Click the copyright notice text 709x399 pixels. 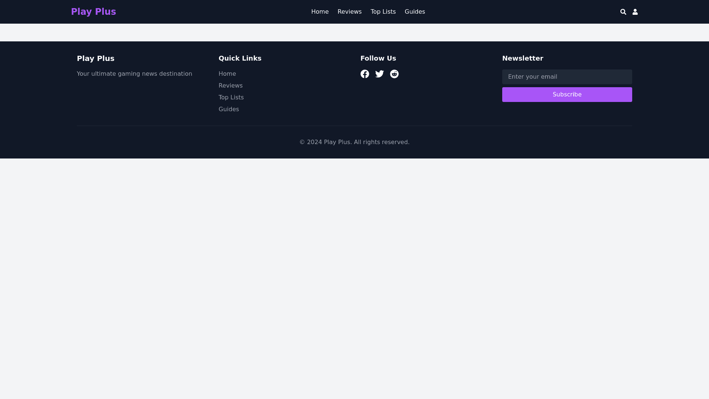[x=354, y=142]
